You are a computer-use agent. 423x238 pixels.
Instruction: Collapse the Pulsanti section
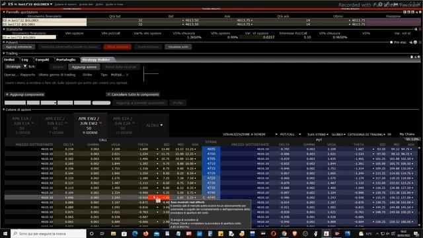pyautogui.click(x=4, y=42)
